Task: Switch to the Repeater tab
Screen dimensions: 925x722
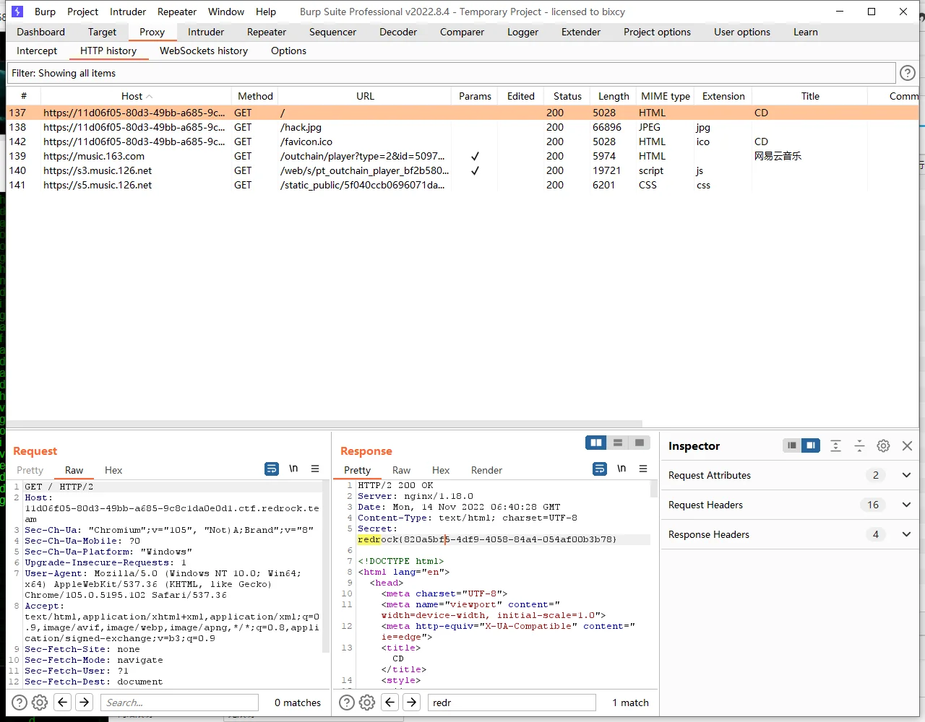Action: point(267,32)
